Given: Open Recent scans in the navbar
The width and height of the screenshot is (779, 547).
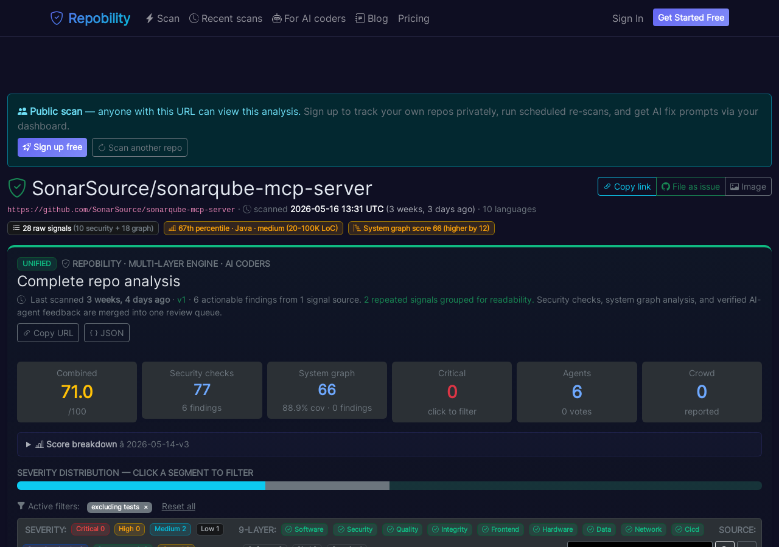Looking at the screenshot, I should coord(226,18).
